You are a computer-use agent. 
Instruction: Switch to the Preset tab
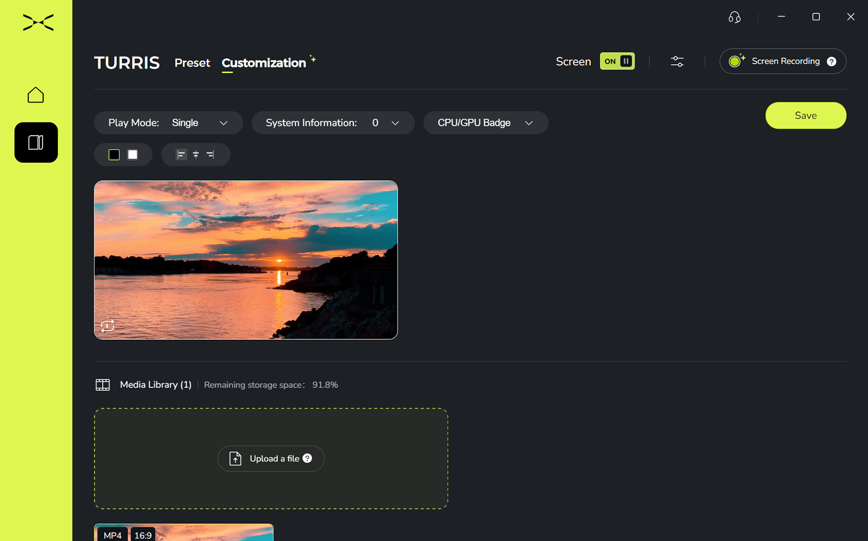click(x=192, y=63)
